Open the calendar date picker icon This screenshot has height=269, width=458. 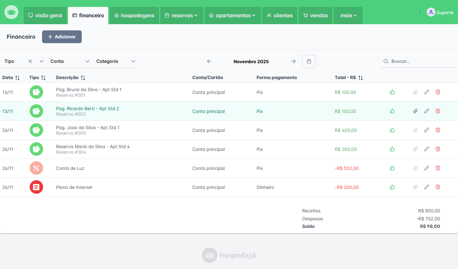pyautogui.click(x=309, y=61)
